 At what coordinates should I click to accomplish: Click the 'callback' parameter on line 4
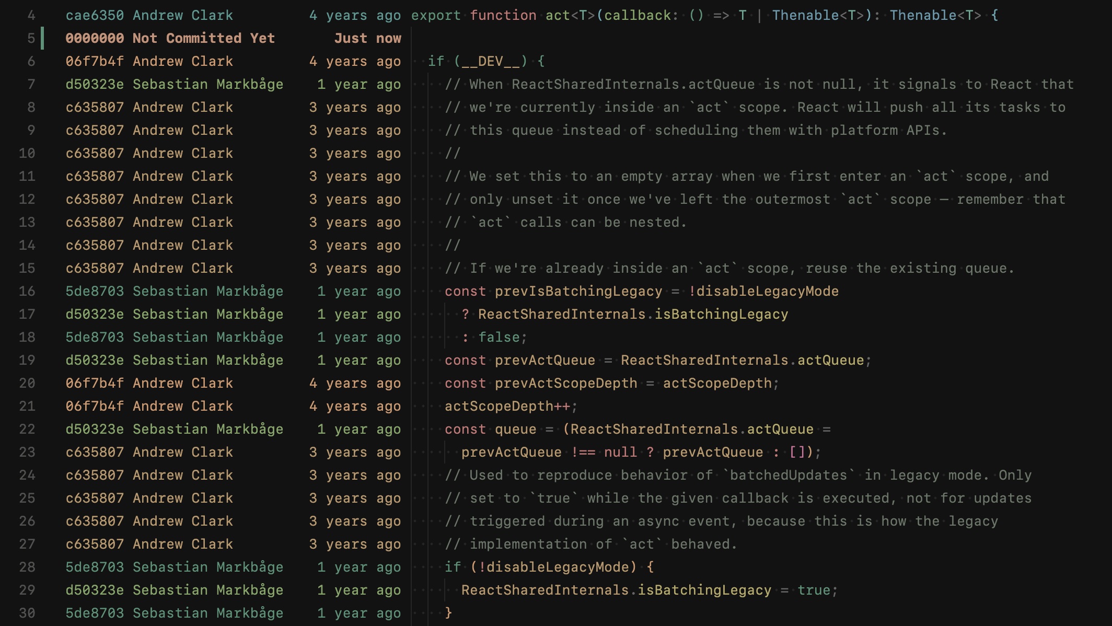pos(638,15)
